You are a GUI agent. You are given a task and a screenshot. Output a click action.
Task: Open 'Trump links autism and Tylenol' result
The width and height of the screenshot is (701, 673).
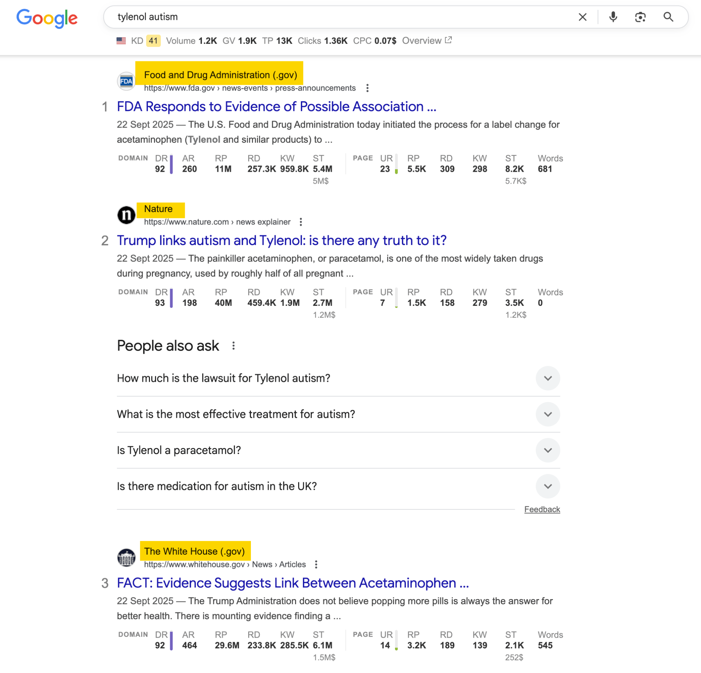(281, 240)
